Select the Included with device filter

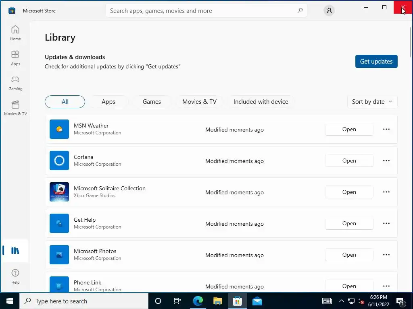pos(261,102)
